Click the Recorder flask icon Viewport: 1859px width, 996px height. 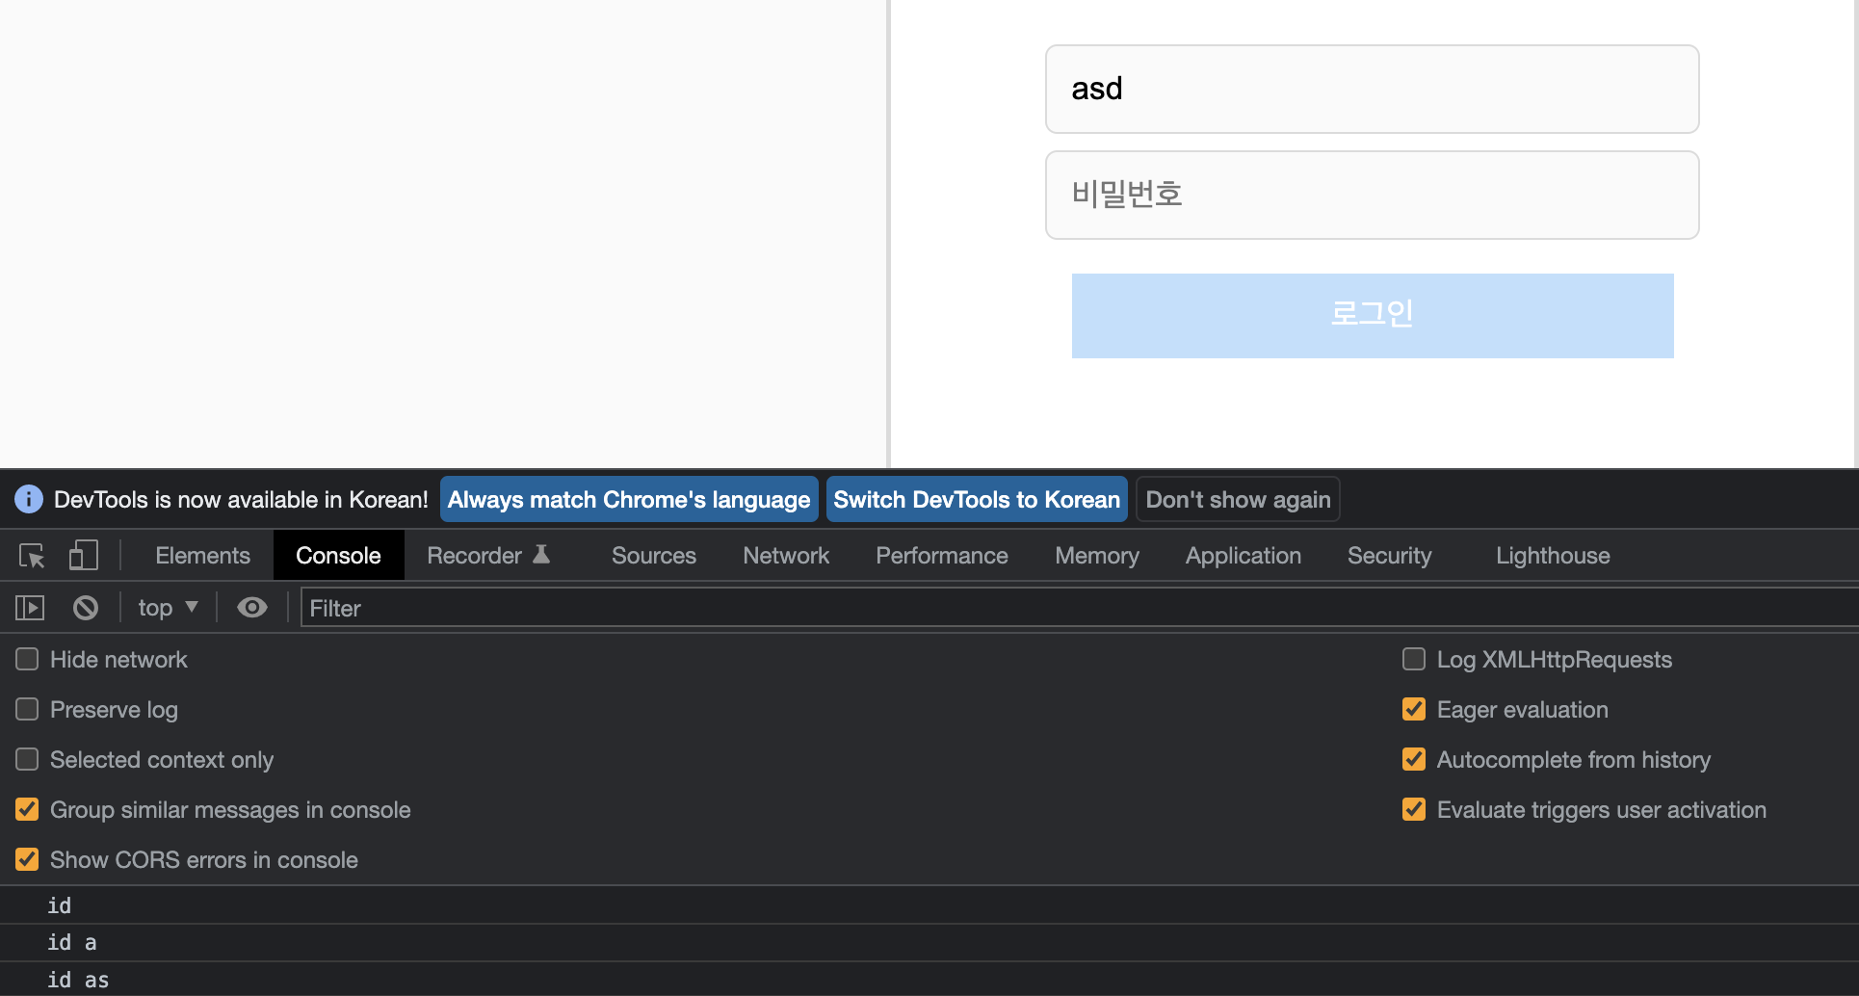click(541, 554)
